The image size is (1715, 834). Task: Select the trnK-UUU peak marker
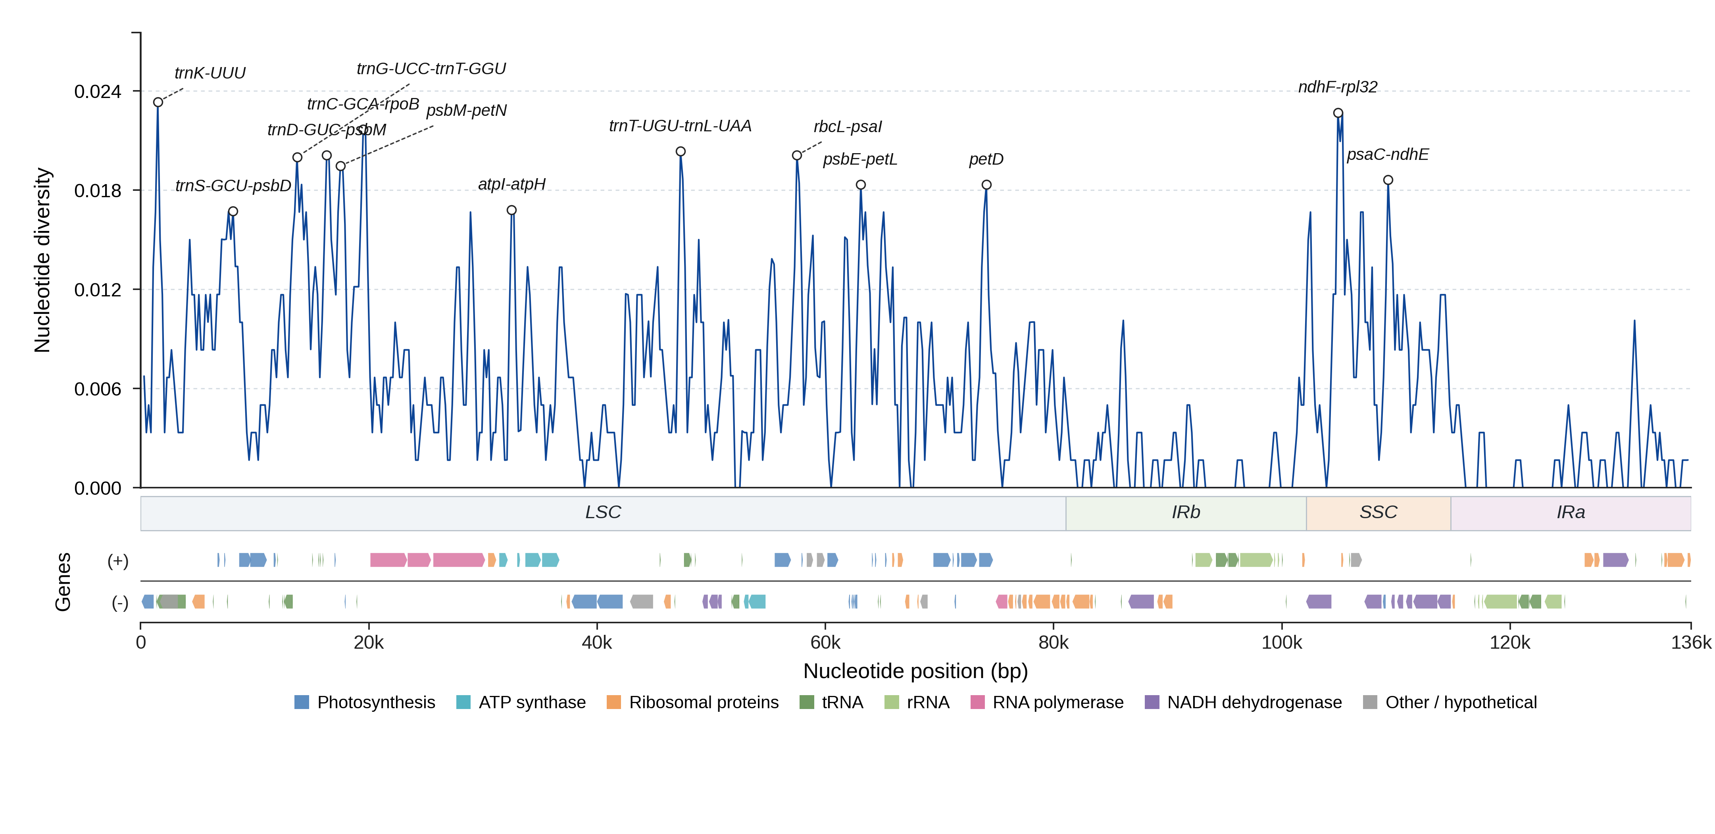158,102
